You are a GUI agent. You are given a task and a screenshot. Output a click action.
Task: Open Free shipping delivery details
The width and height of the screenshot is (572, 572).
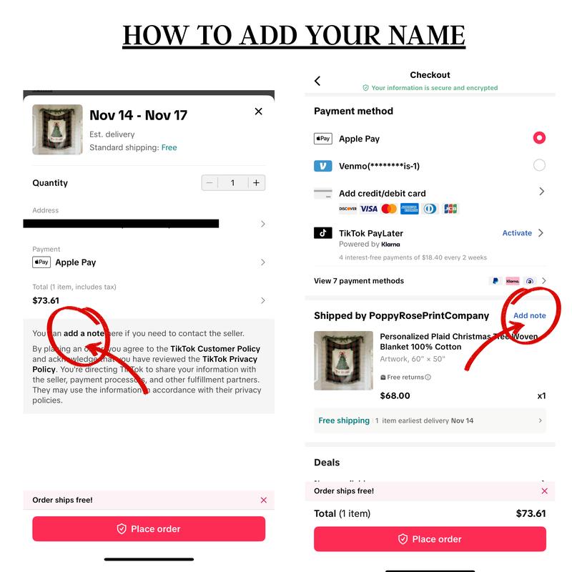(430, 420)
